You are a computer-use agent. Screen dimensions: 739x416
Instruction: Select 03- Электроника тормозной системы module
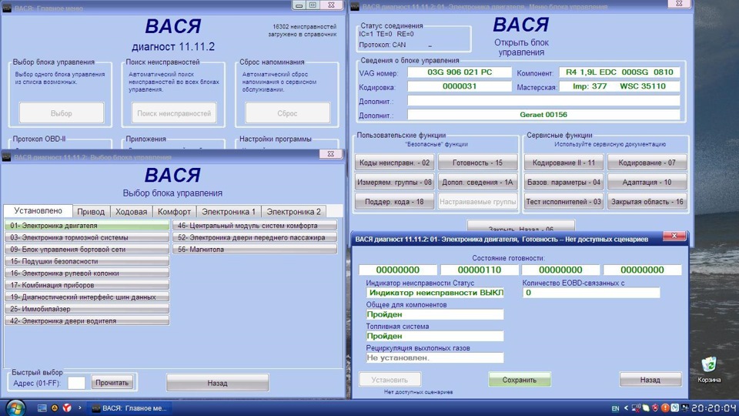click(x=87, y=237)
